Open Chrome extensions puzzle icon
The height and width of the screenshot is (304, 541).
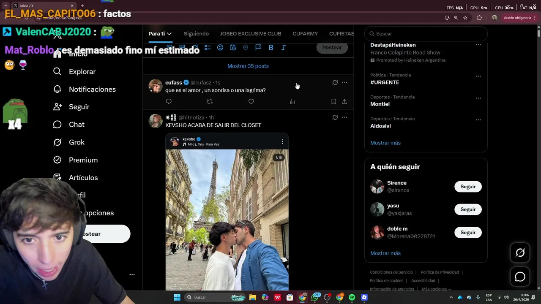pyautogui.click(x=479, y=18)
